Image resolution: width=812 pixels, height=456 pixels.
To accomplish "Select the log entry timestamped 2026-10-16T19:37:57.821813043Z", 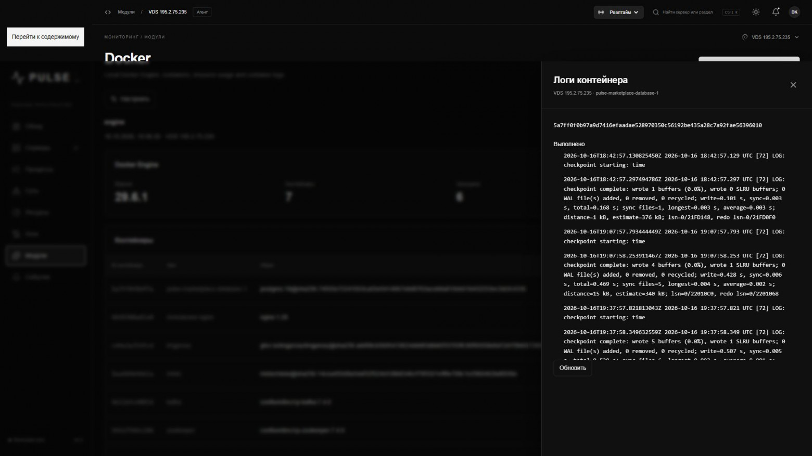I will [675, 312].
